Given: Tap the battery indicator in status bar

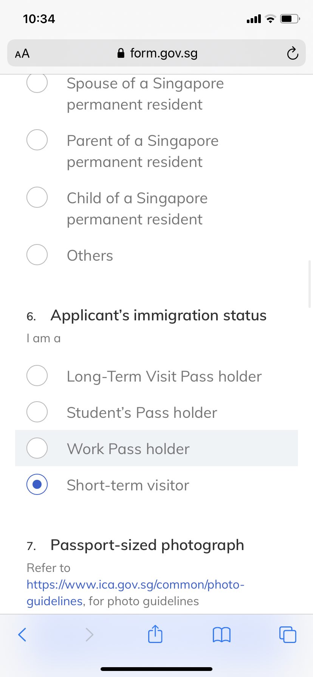Looking at the screenshot, I should point(289,19).
